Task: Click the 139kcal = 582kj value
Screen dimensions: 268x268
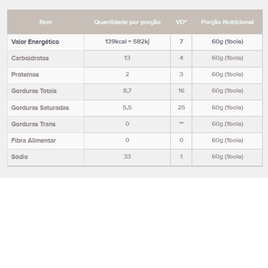Action: pos(127,42)
